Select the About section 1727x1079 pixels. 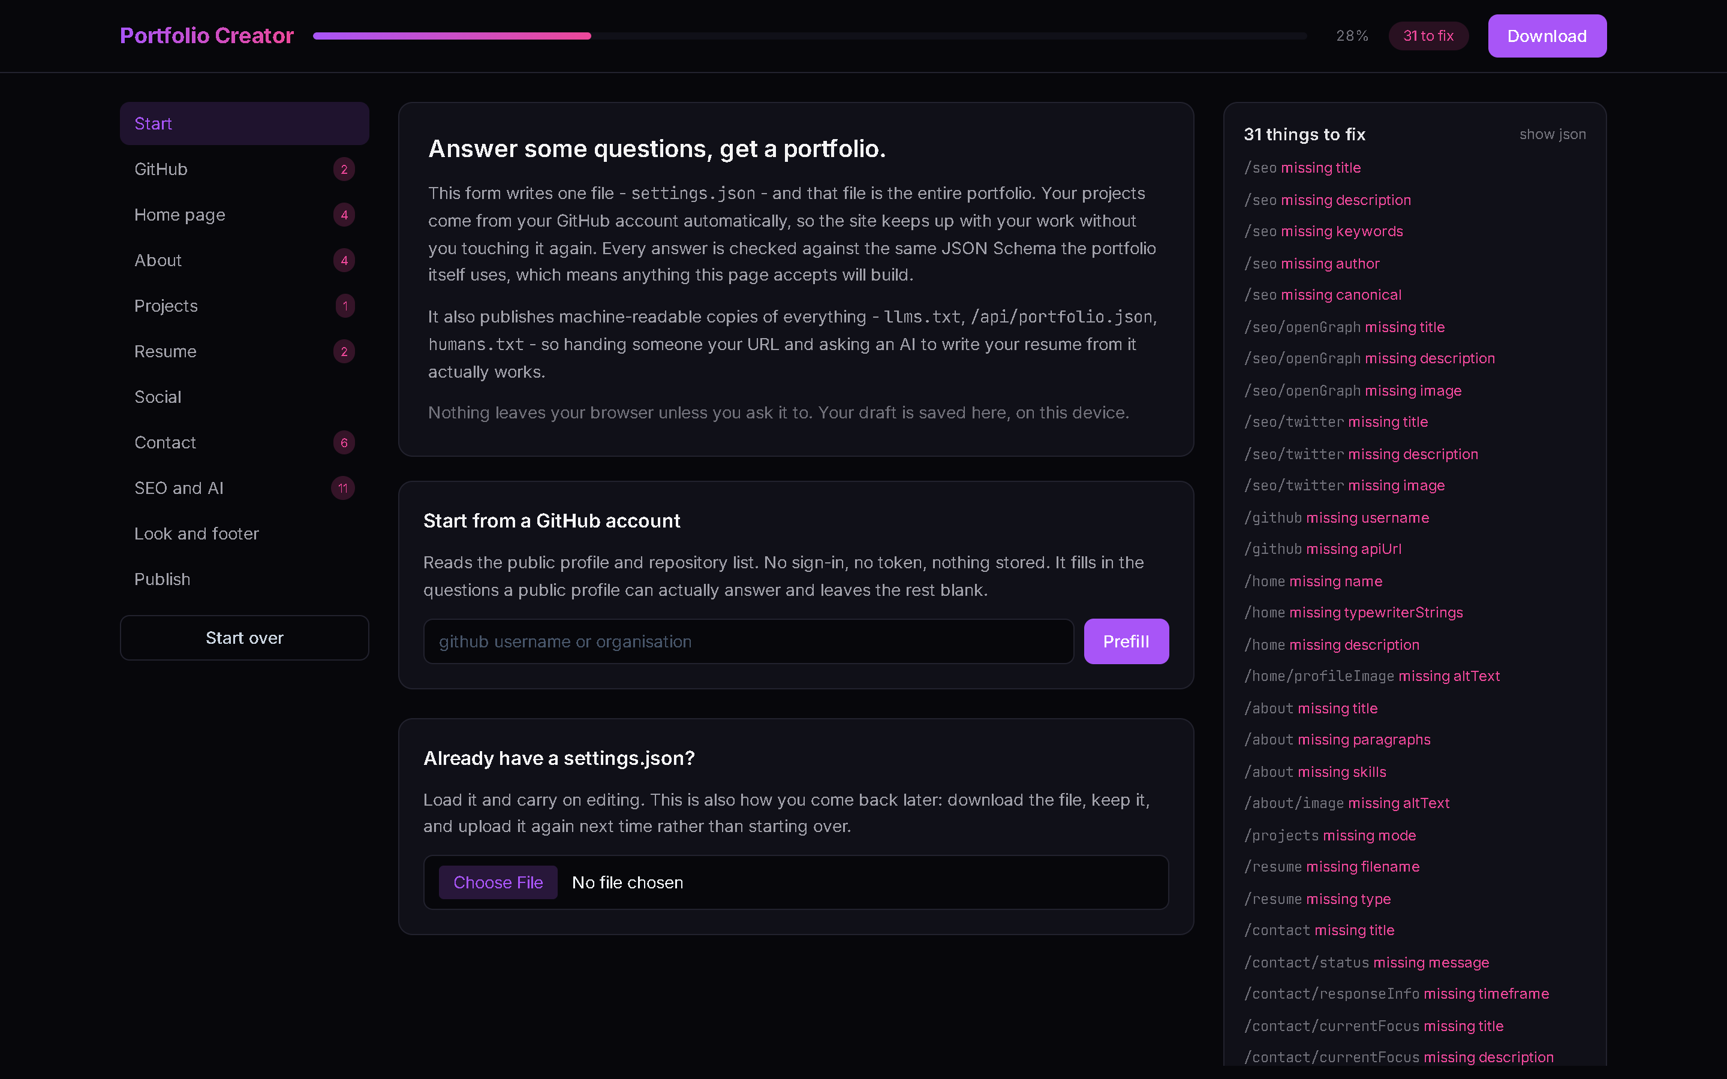[244, 261]
